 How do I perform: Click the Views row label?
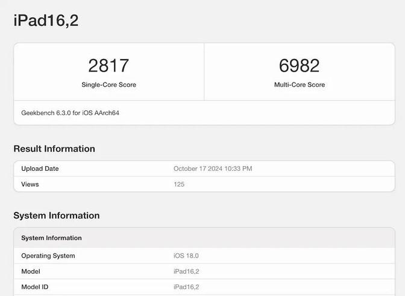30,184
